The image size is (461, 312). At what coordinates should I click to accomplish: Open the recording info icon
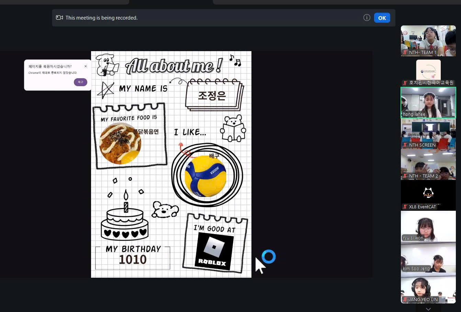367,18
